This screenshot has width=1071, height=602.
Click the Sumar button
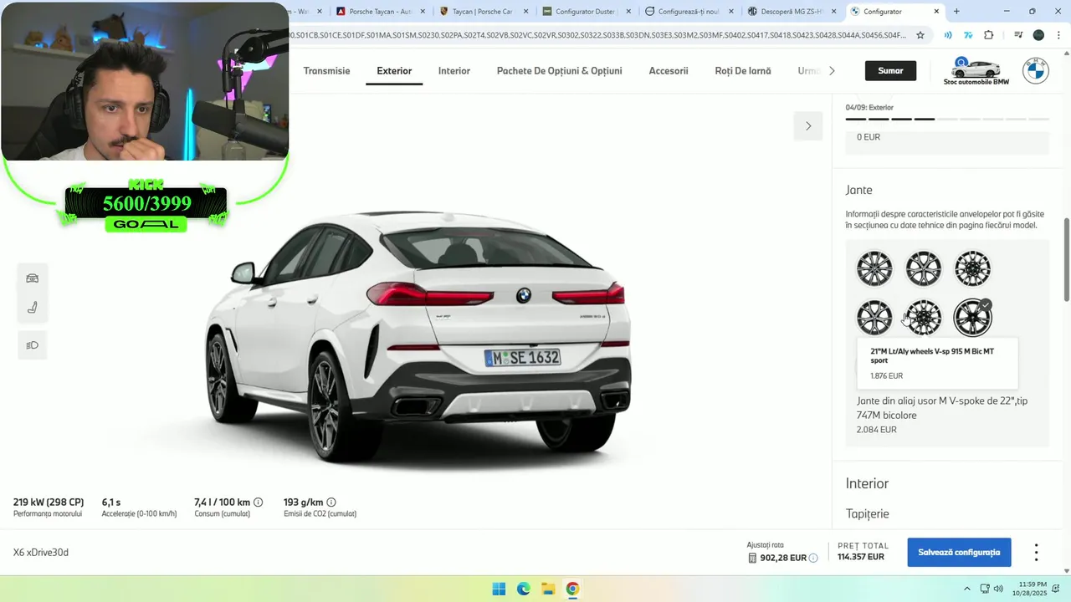pos(890,71)
